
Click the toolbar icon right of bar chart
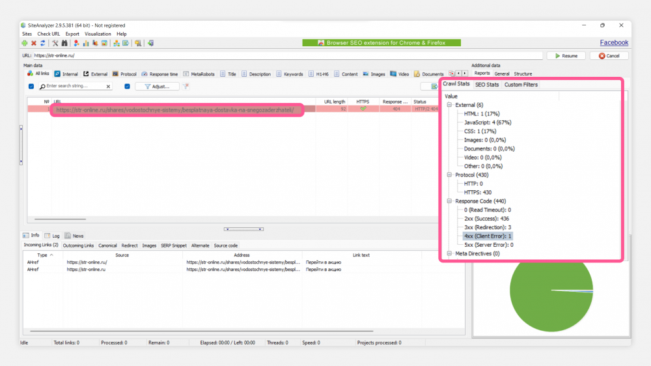point(95,43)
